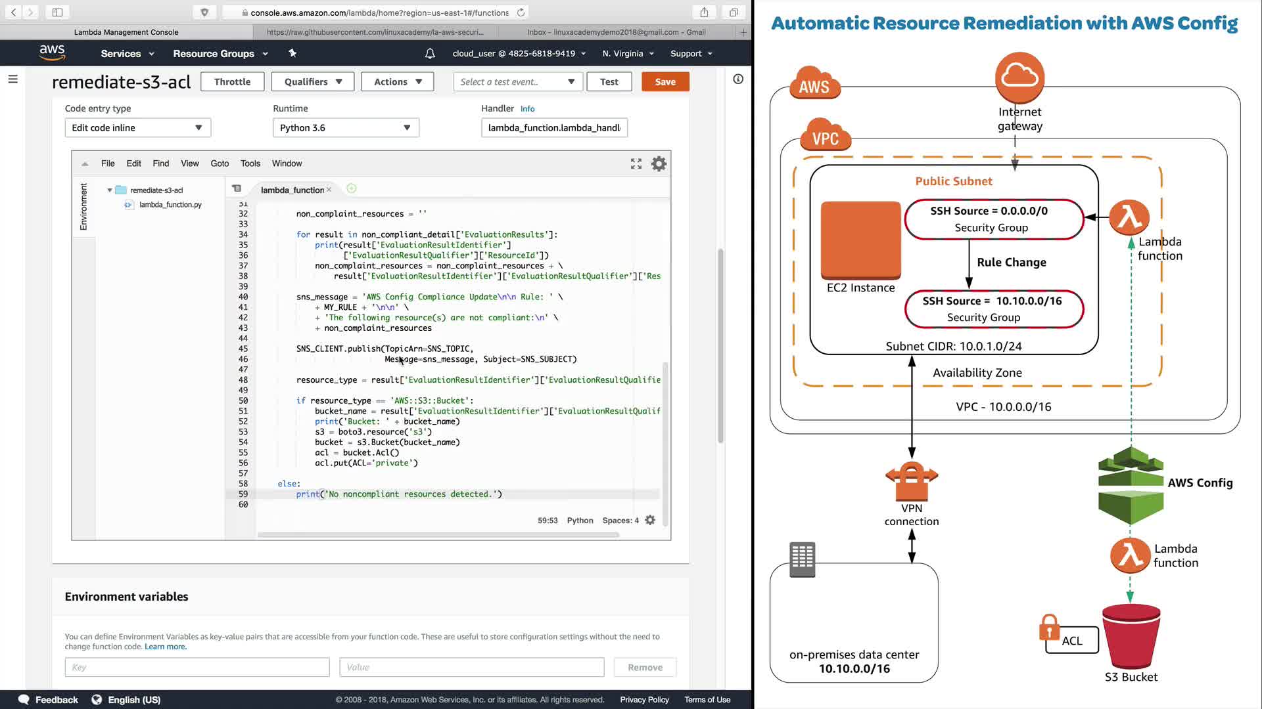This screenshot has width=1262, height=709.
Task: Click the pin shortcut icon in navbar
Action: [292, 53]
